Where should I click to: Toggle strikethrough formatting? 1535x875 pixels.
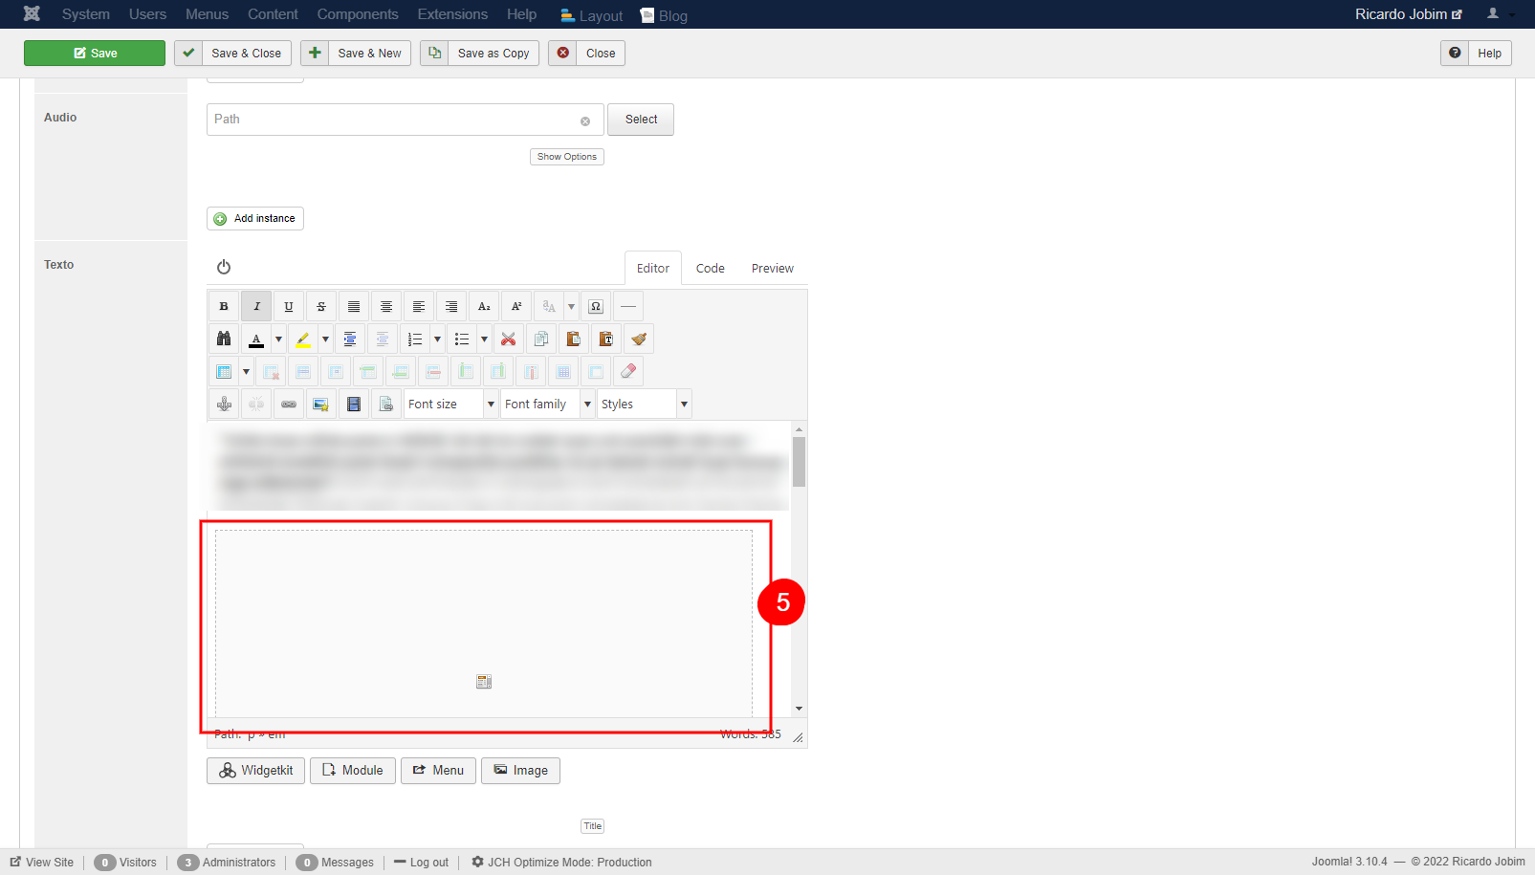320,306
